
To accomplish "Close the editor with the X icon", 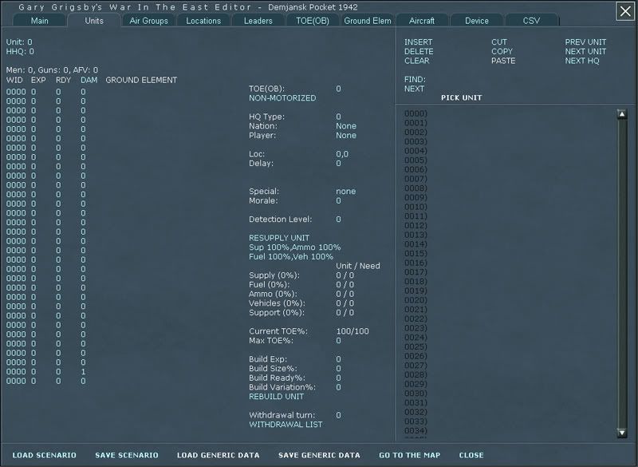I will click(x=625, y=10).
